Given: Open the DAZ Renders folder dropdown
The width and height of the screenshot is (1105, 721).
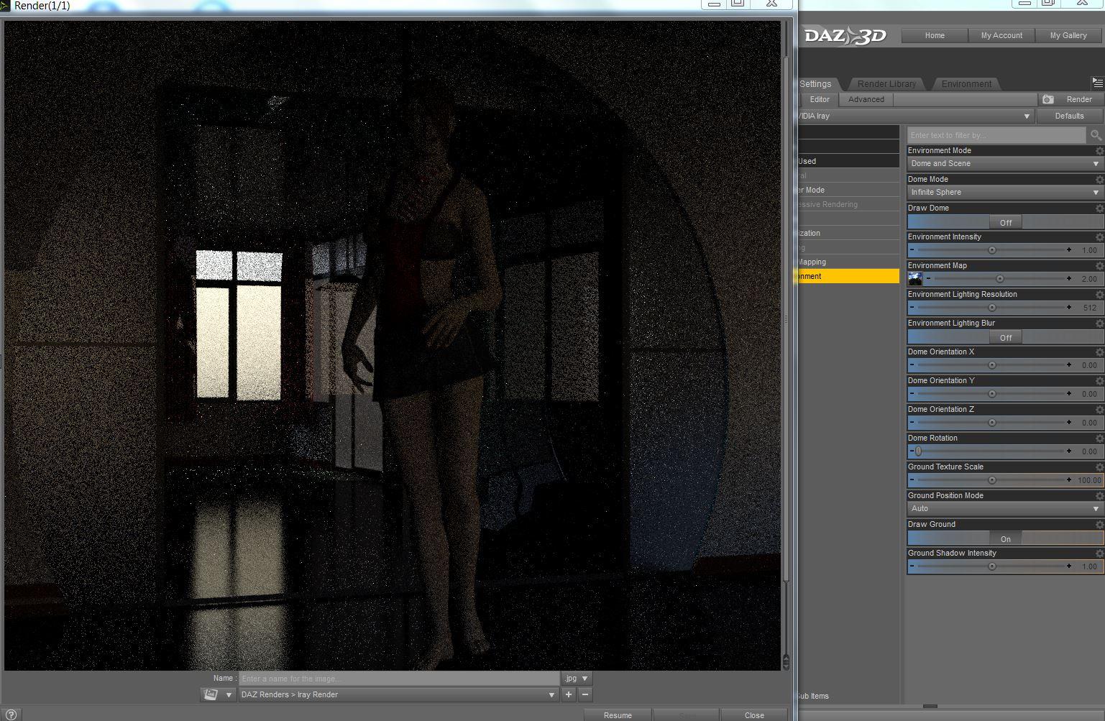Looking at the screenshot, I should click(398, 694).
